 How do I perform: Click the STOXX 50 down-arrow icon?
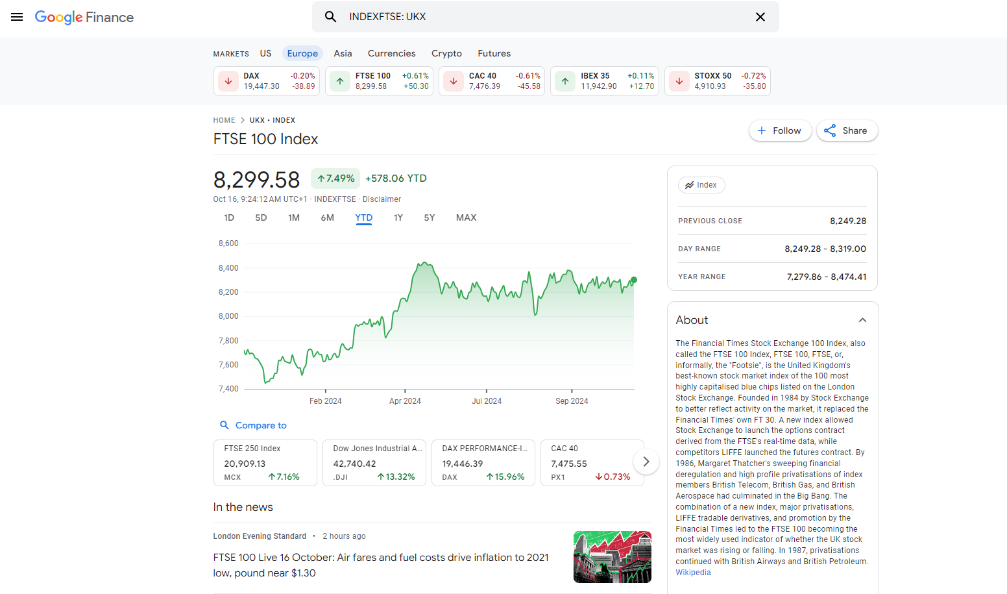[x=679, y=81]
